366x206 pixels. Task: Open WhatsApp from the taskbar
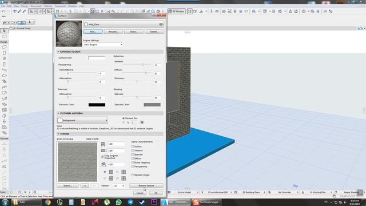click(x=118, y=202)
